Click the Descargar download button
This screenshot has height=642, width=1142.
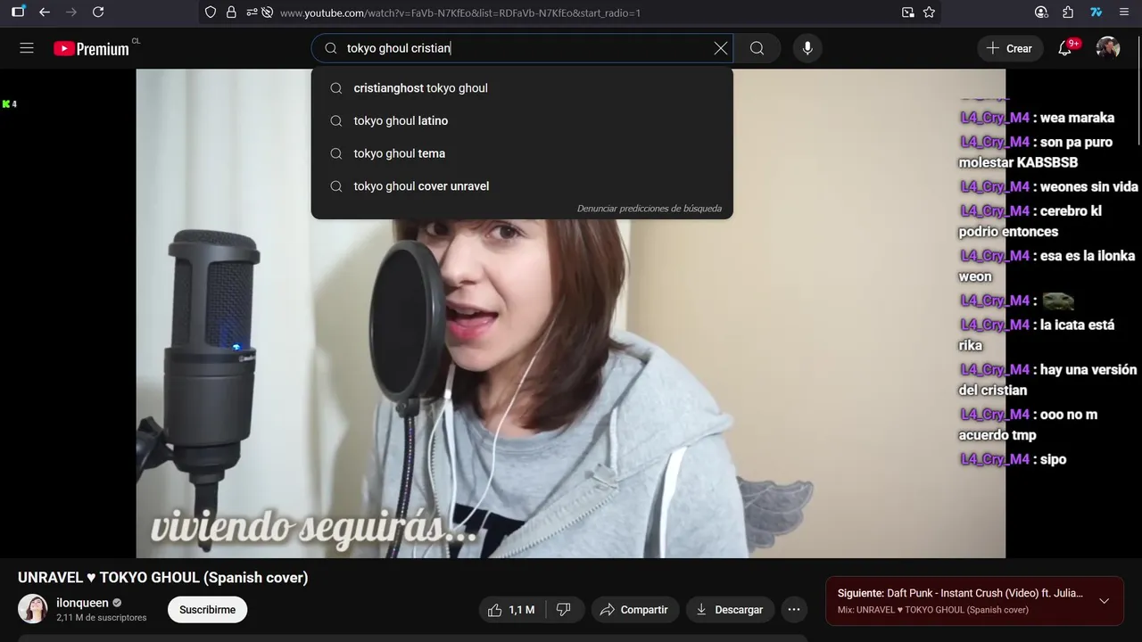[x=729, y=610]
